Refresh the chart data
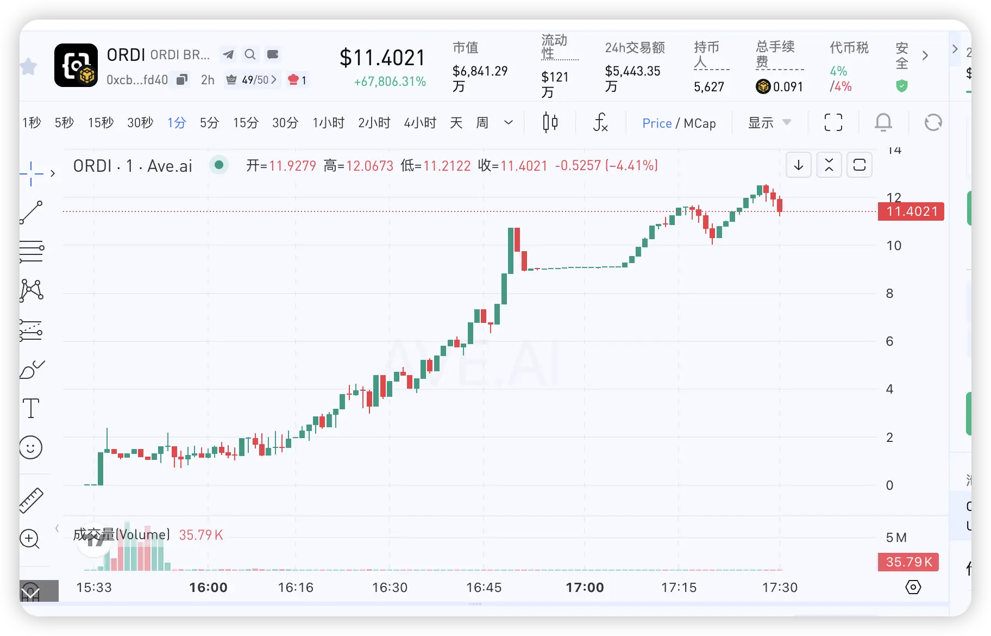This screenshot has width=991, height=636. [933, 122]
